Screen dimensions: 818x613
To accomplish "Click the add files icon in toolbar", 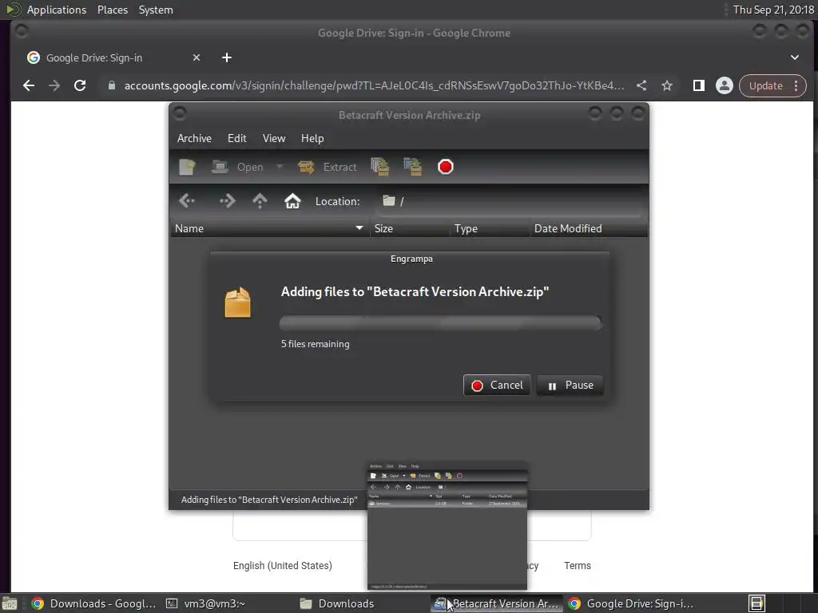I will 379,167.
